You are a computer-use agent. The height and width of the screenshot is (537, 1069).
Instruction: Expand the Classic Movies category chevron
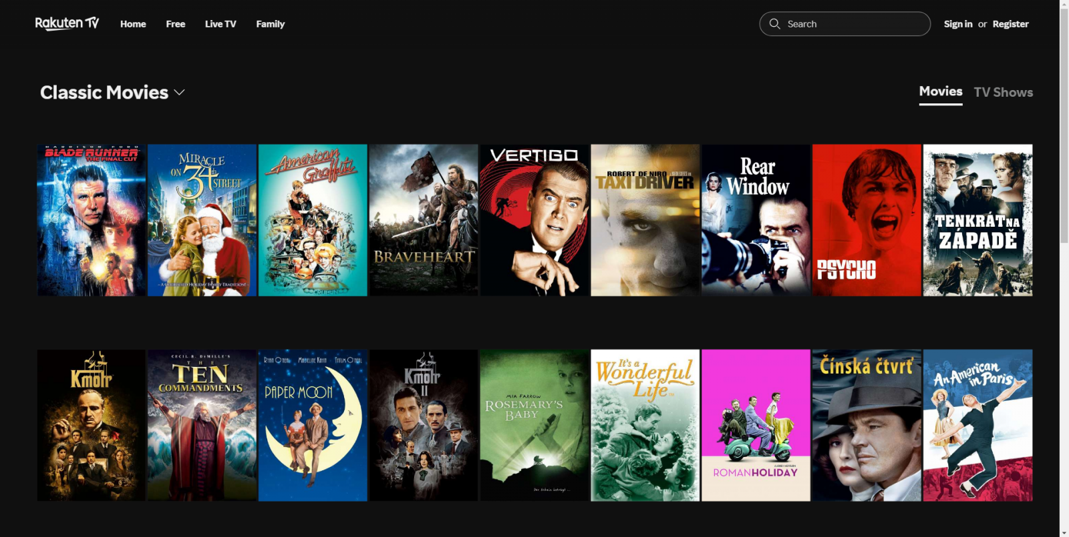tap(179, 93)
